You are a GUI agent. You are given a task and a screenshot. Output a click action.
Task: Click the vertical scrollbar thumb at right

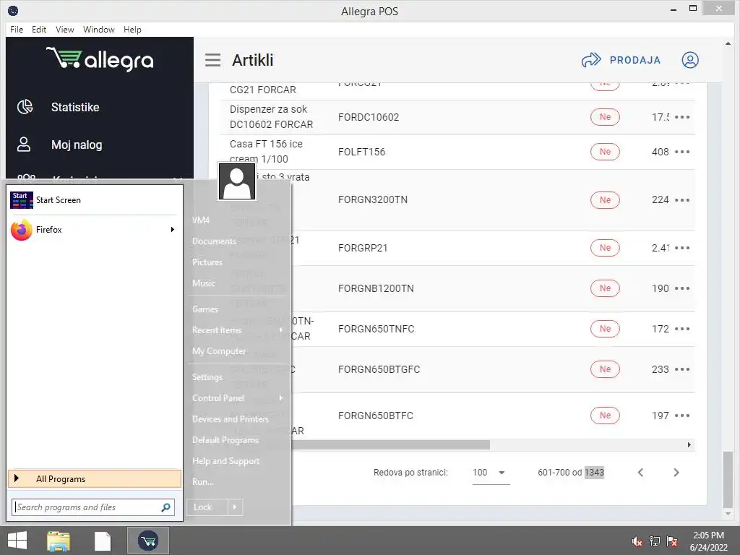coord(728,479)
